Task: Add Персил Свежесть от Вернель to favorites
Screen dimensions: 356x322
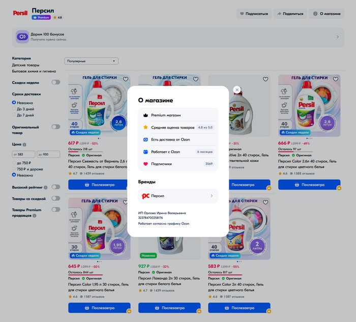Action: 126,79
